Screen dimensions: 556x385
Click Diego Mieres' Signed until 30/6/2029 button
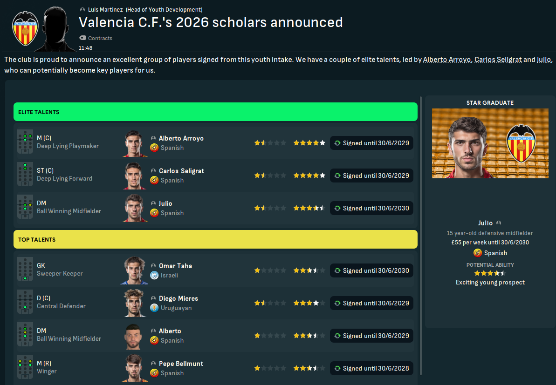pos(371,303)
